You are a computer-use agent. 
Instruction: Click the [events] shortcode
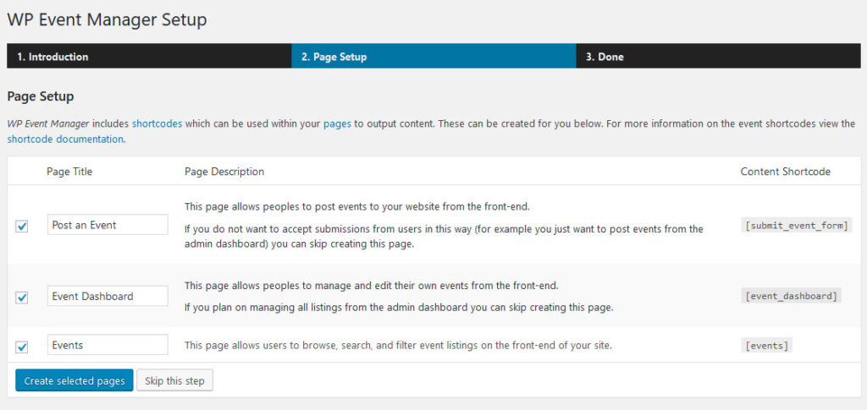(767, 346)
